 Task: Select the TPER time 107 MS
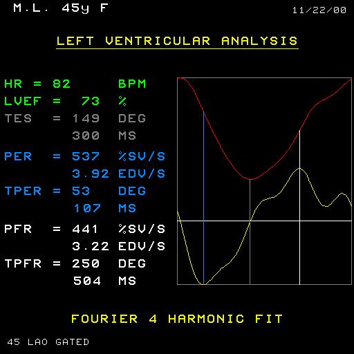105,208
